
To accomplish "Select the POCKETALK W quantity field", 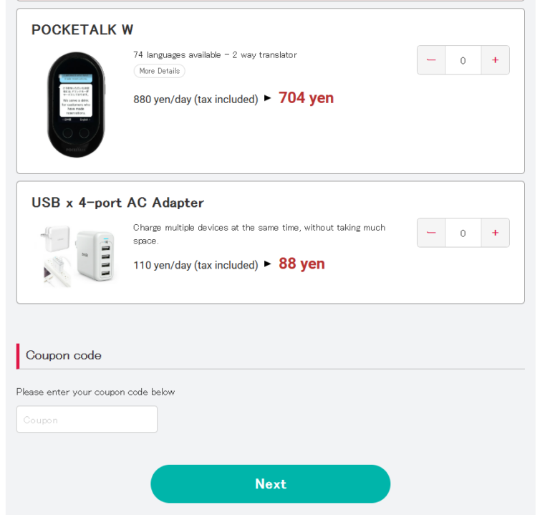I will (463, 60).
